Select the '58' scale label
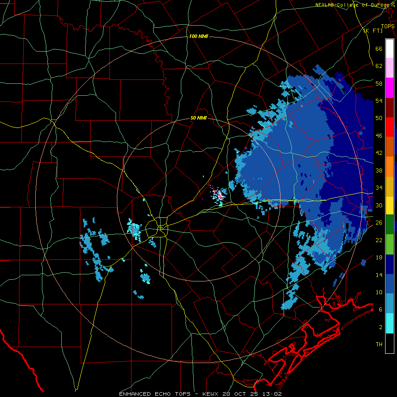Image resolution: width=397 pixels, height=397 pixels. (379, 83)
